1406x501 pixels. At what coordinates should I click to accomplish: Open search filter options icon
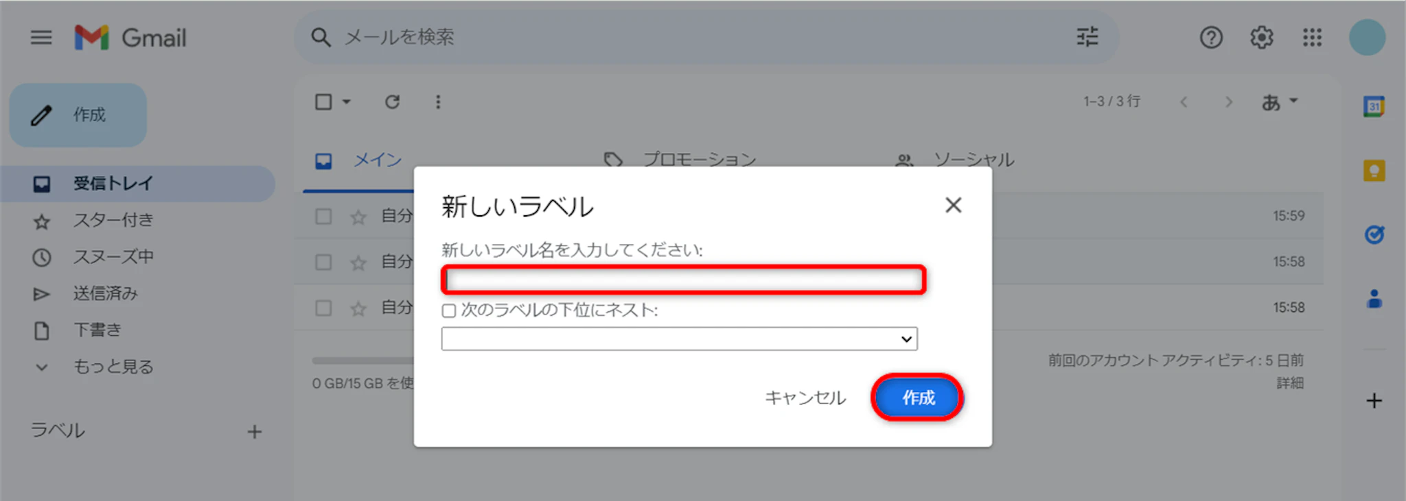pos(1087,37)
